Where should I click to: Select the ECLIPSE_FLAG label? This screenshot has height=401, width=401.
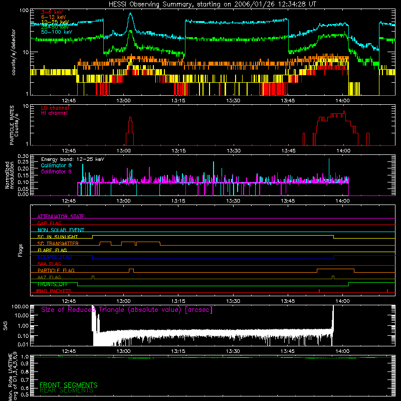coord(55,257)
